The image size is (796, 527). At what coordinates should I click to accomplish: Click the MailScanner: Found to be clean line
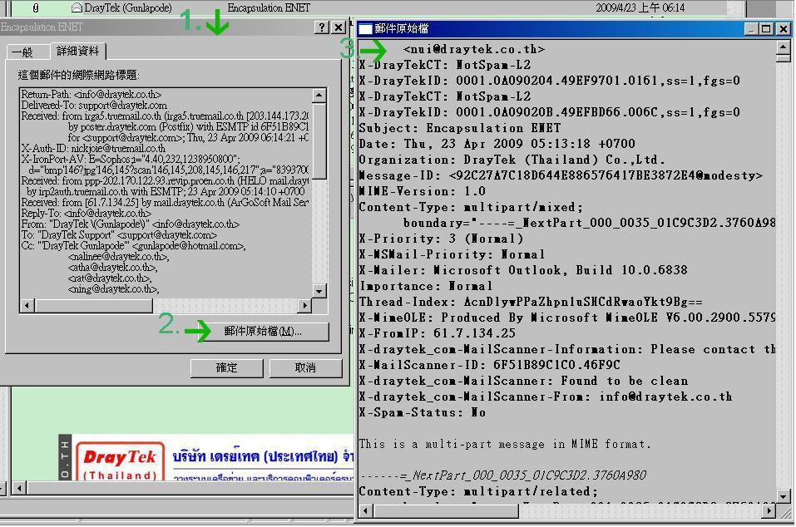523,381
